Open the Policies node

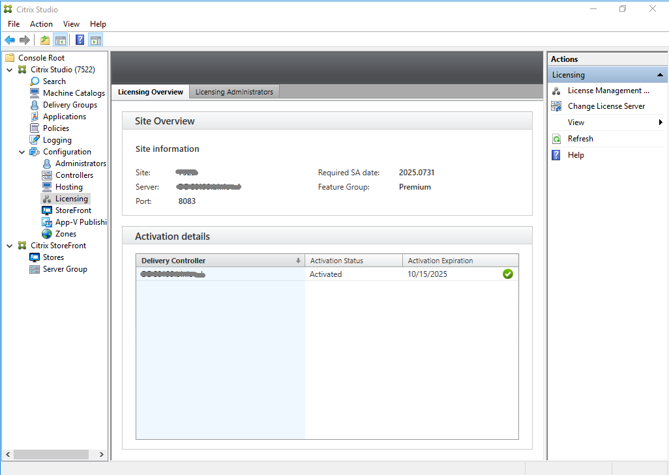point(55,128)
